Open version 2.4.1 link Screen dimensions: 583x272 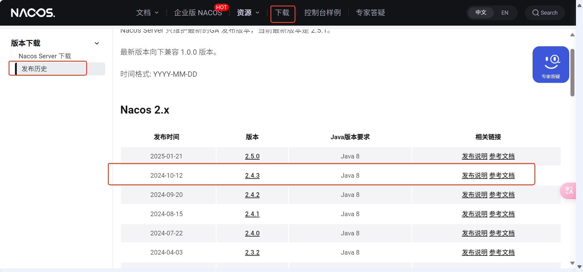click(252, 214)
